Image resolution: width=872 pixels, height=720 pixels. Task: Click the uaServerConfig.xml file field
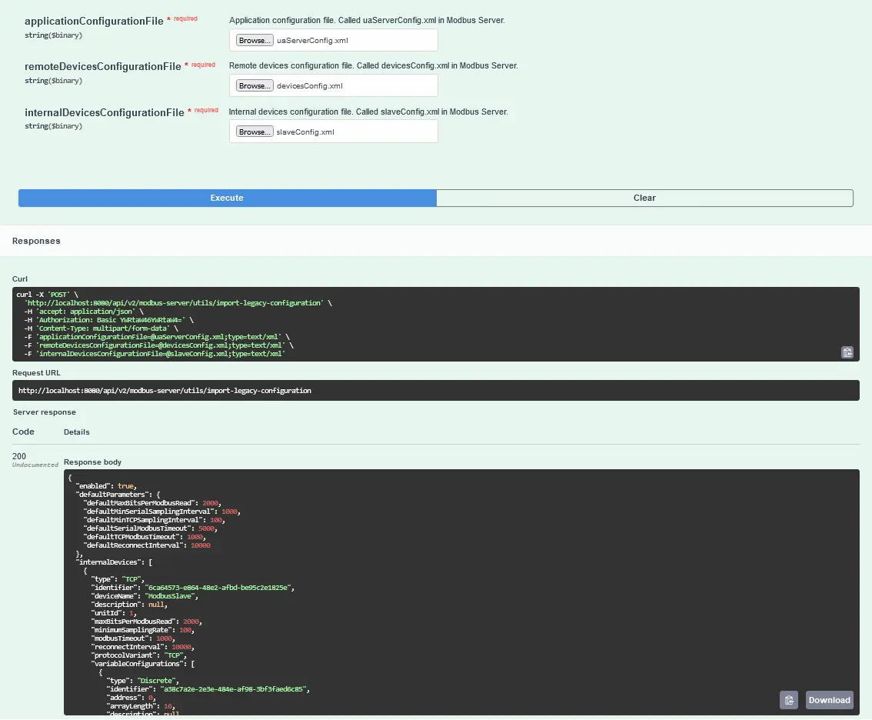coord(333,40)
